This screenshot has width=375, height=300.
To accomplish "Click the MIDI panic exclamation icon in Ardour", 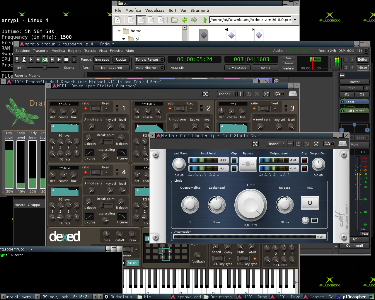I will tap(17, 59).
